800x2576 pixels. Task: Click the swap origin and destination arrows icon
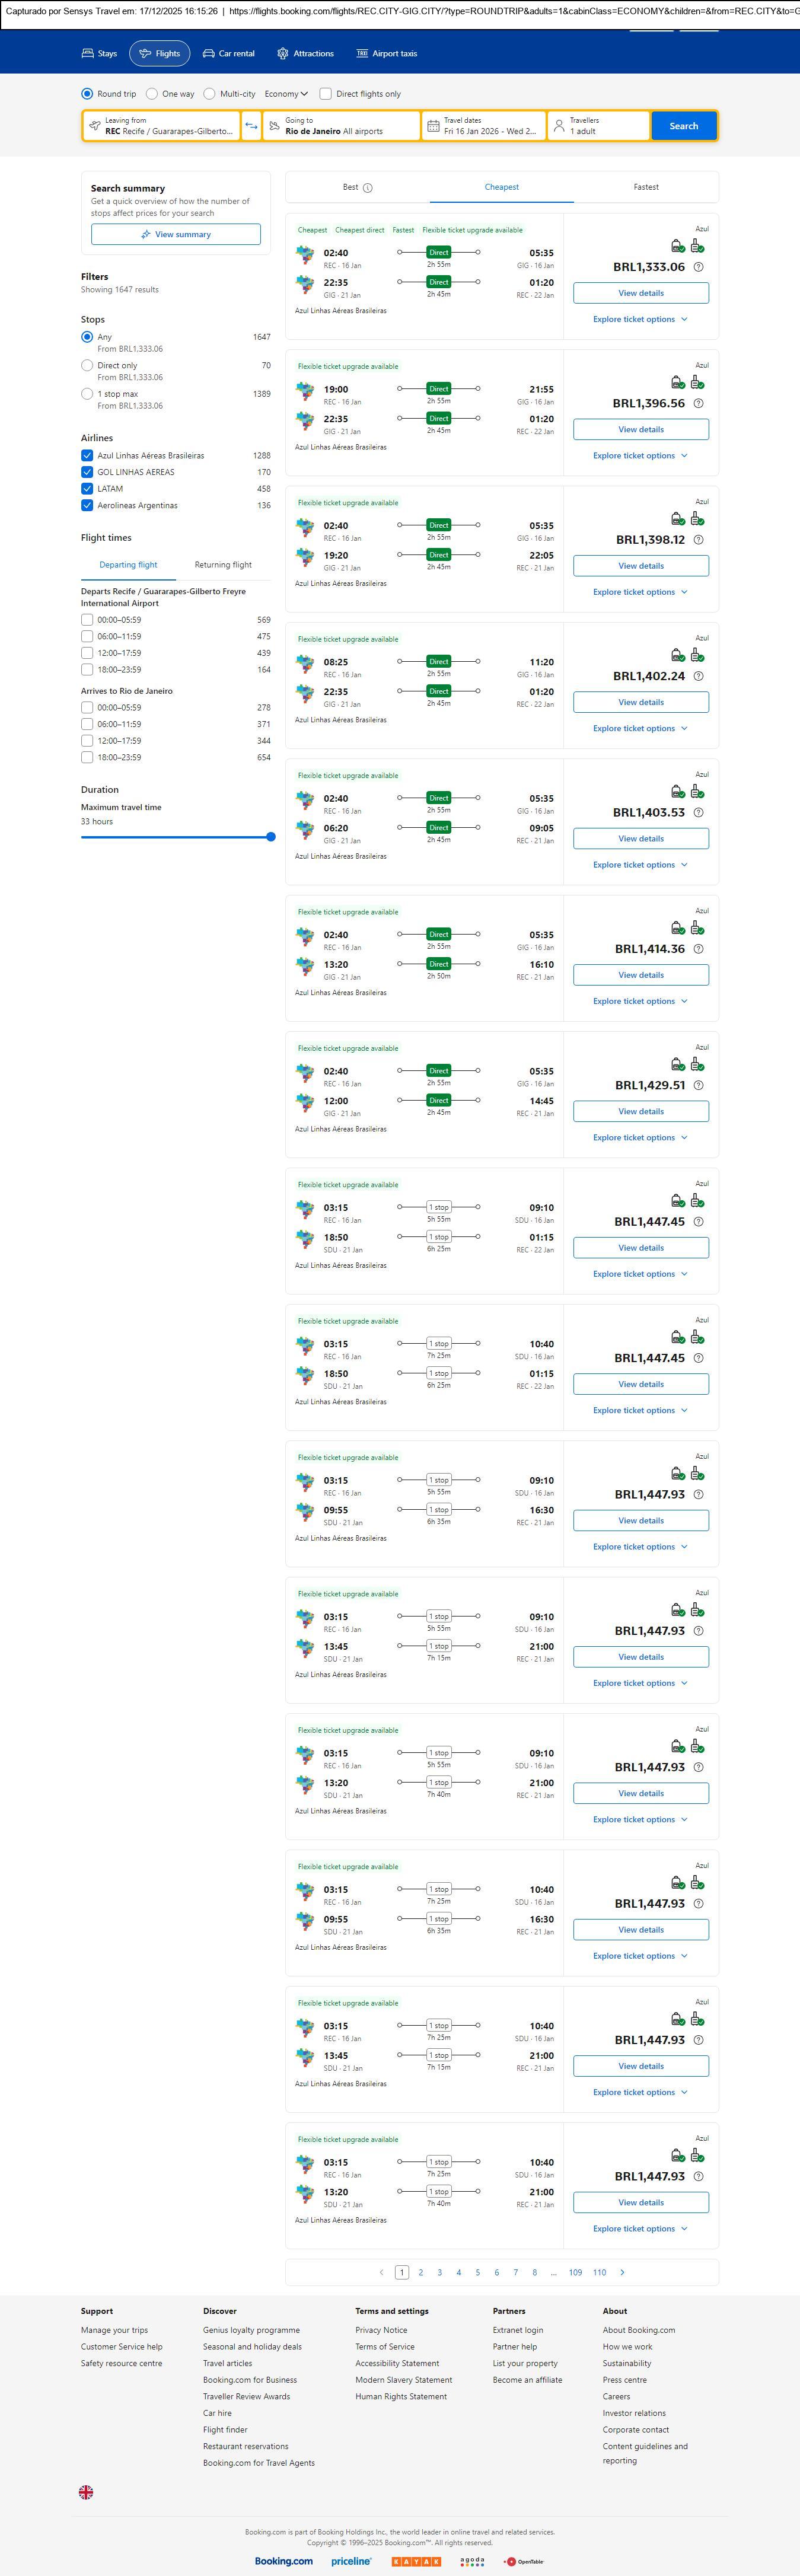(x=251, y=126)
